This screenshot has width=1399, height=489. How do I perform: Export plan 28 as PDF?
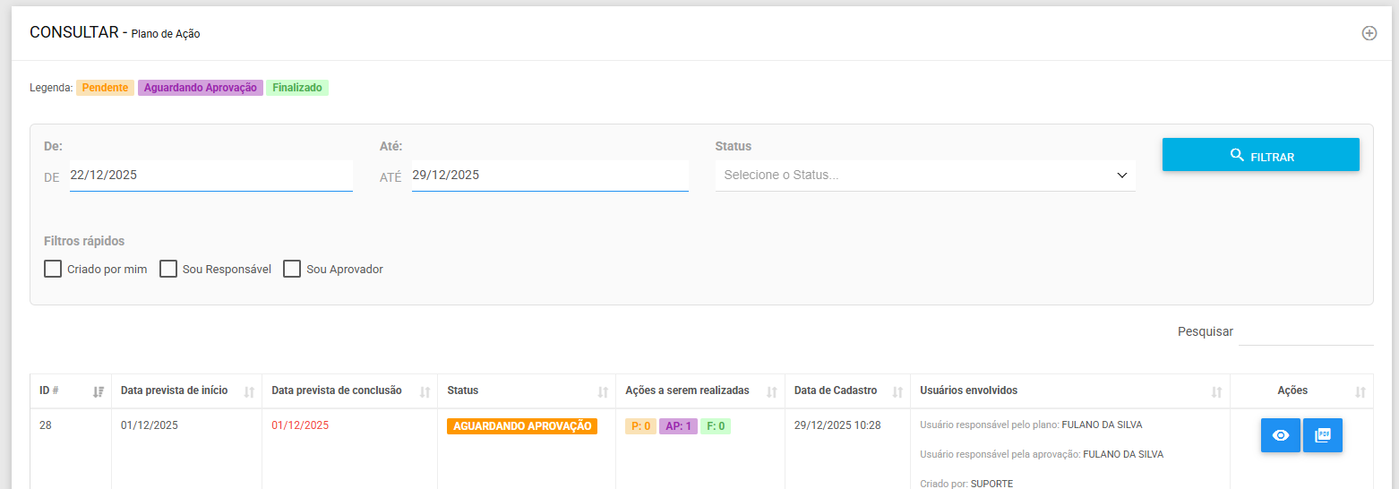pos(1323,435)
